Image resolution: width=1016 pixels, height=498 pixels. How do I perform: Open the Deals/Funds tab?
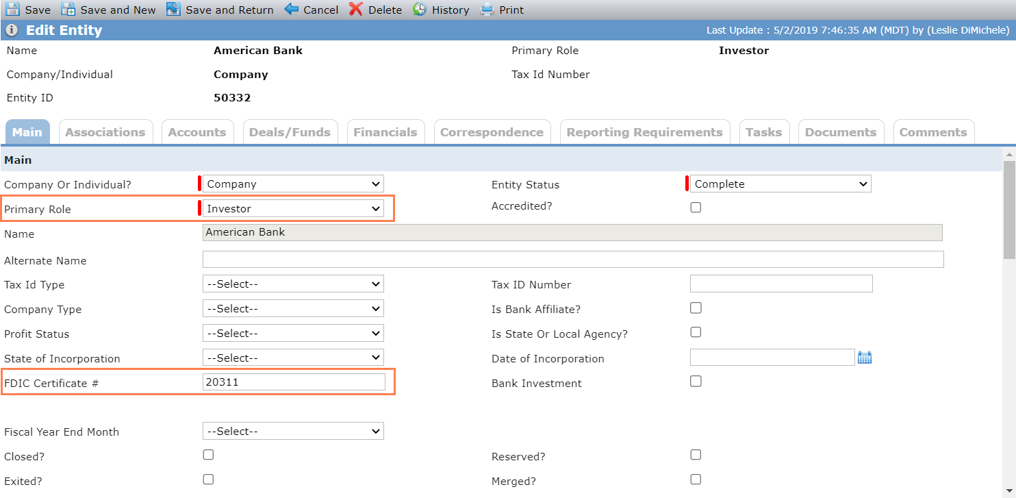(x=290, y=132)
